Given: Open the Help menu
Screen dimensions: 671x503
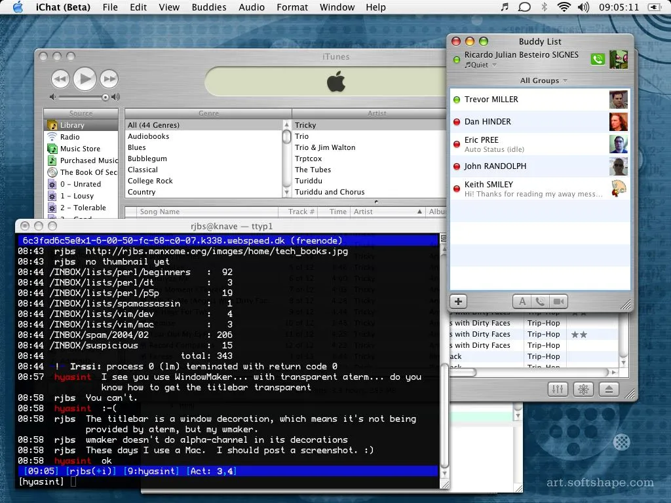Looking at the screenshot, I should coord(375,7).
